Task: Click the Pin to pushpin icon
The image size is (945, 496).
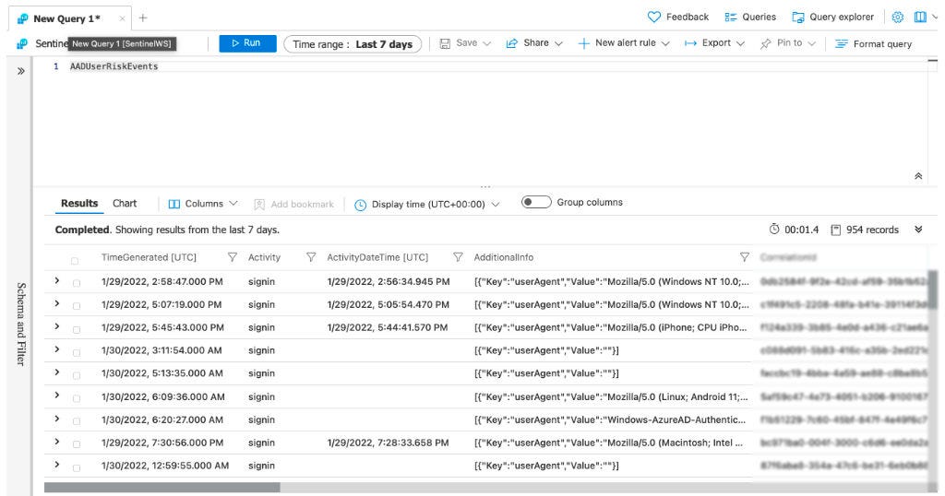Action: (765, 43)
